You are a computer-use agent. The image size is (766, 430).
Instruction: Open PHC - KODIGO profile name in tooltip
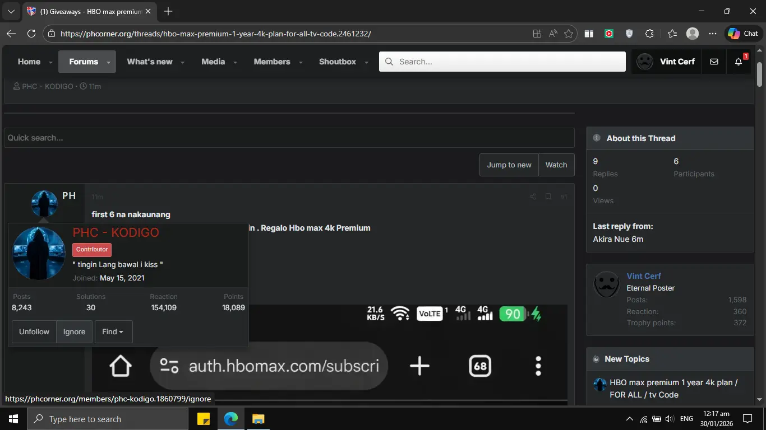pos(116,232)
